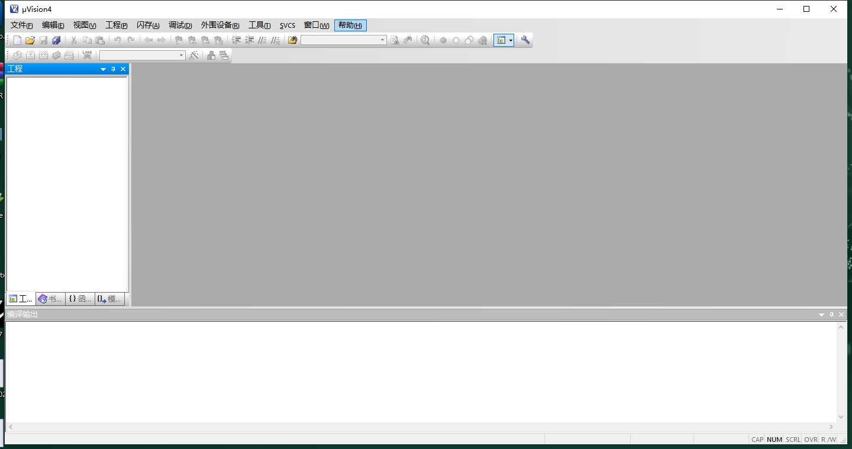852x449 pixels.
Task: Click the Insert Breakpoint red circle icon
Action: click(443, 40)
